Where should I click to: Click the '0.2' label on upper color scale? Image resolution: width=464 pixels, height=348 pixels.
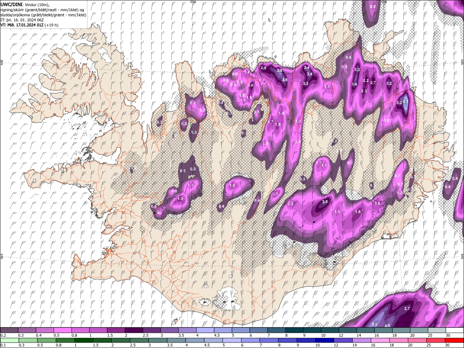[3, 335]
